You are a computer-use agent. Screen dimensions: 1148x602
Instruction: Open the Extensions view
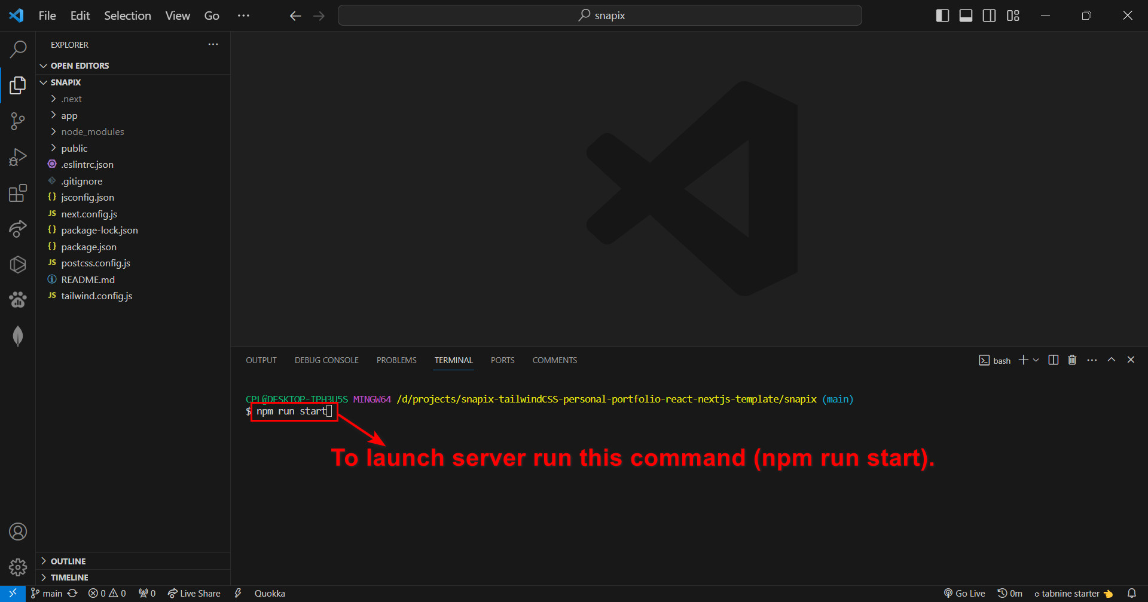tap(18, 193)
